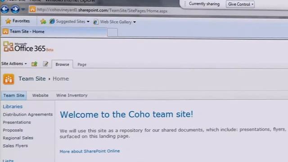Click the Currently sharing bar grip handle
This screenshot has height=162, width=288.
tap(185, 4)
